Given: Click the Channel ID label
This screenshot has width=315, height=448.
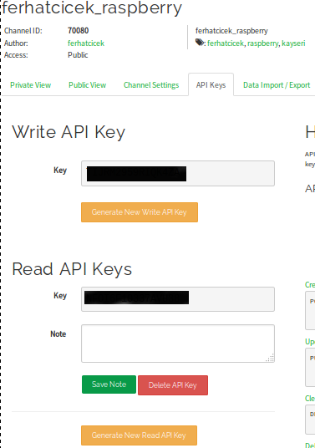Looking at the screenshot, I should point(23,31).
